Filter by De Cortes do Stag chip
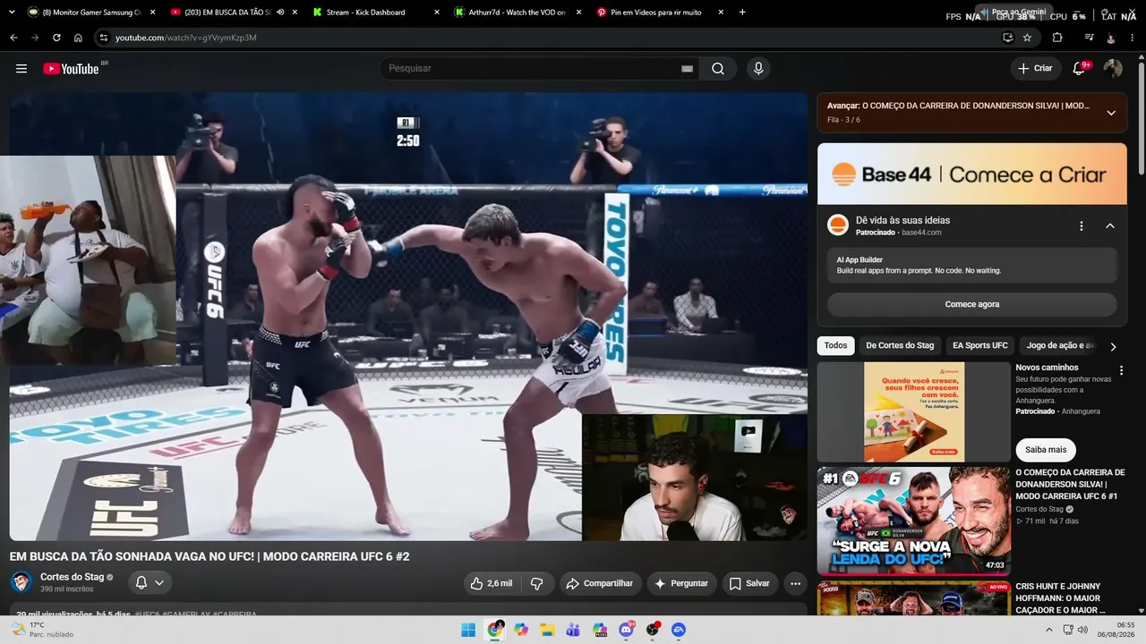The height and width of the screenshot is (644, 1146). click(x=900, y=345)
